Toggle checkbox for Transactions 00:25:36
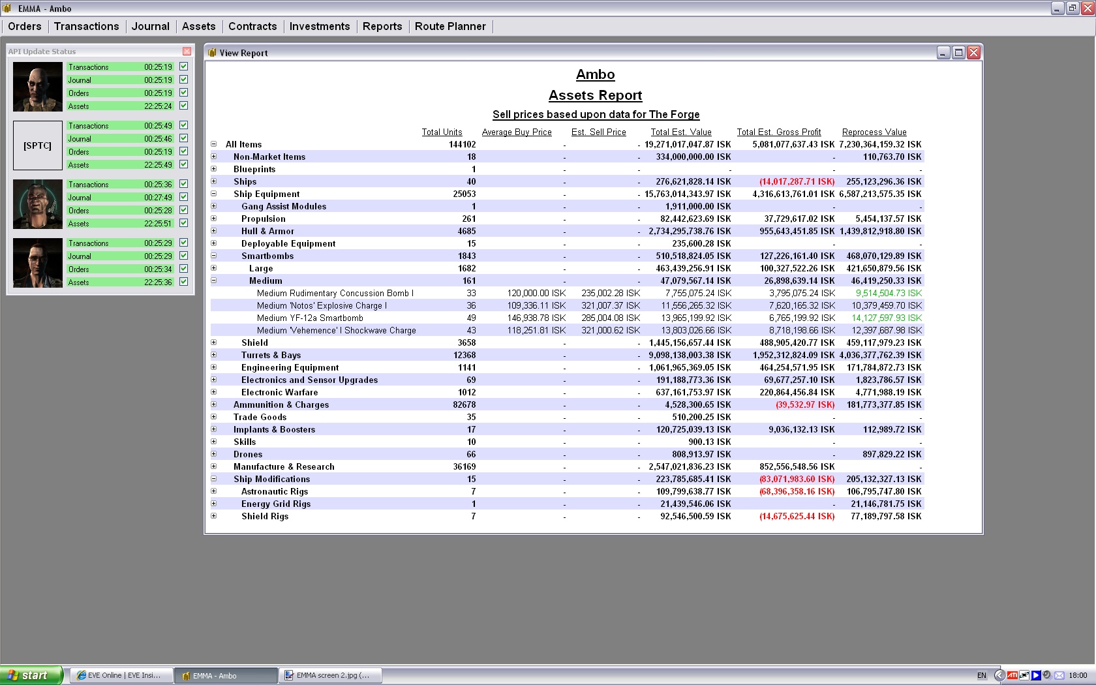This screenshot has height=685, width=1096. tap(184, 184)
